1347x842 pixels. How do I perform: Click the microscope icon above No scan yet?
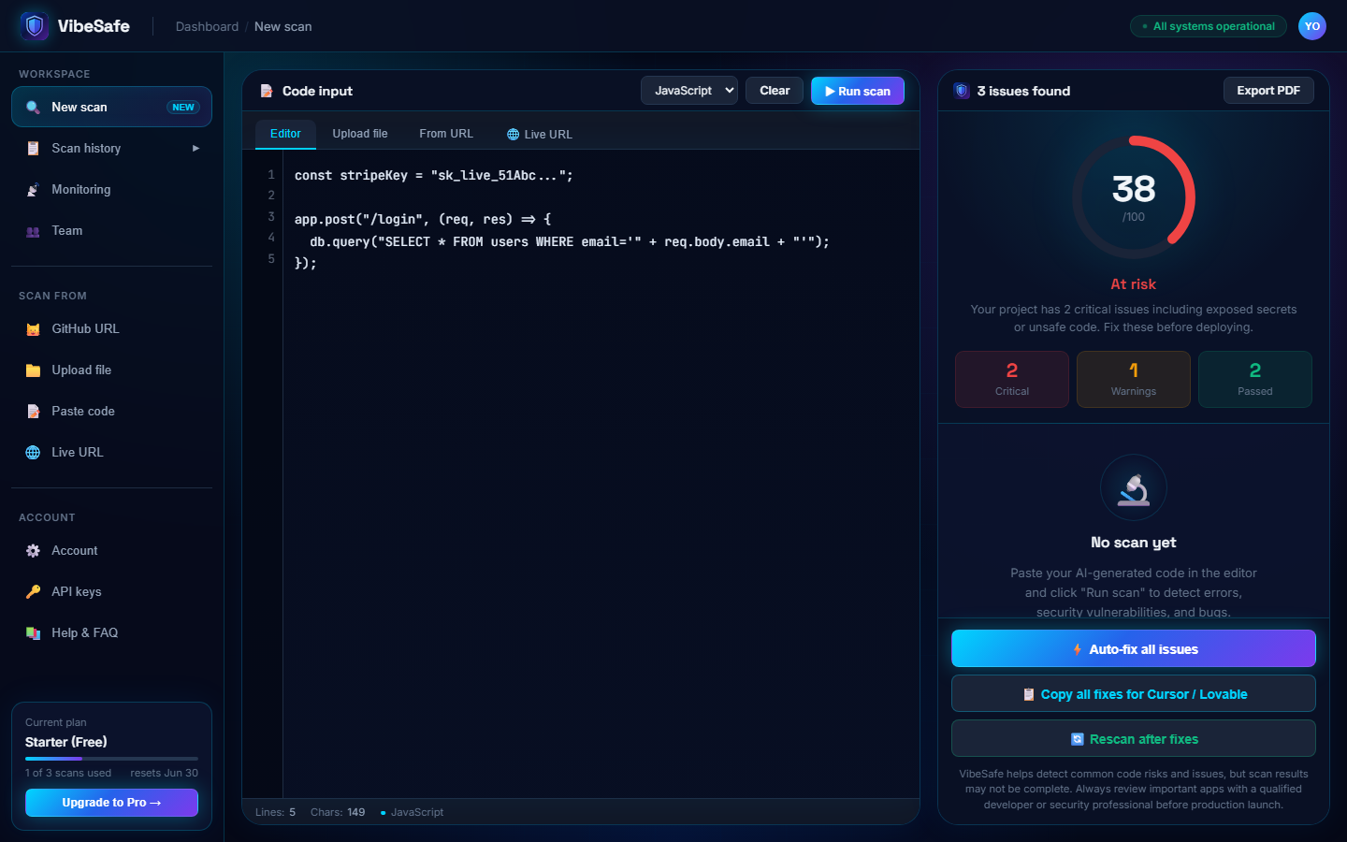point(1134,488)
